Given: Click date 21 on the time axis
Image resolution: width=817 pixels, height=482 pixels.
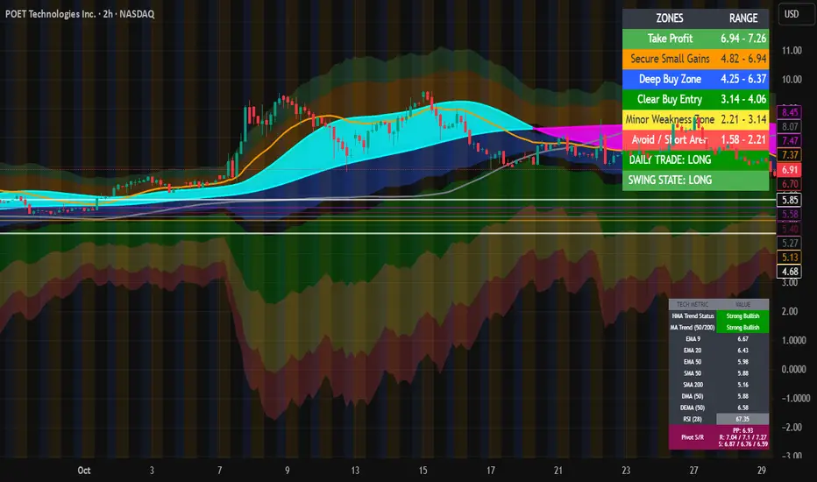Looking at the screenshot, I should click(558, 471).
